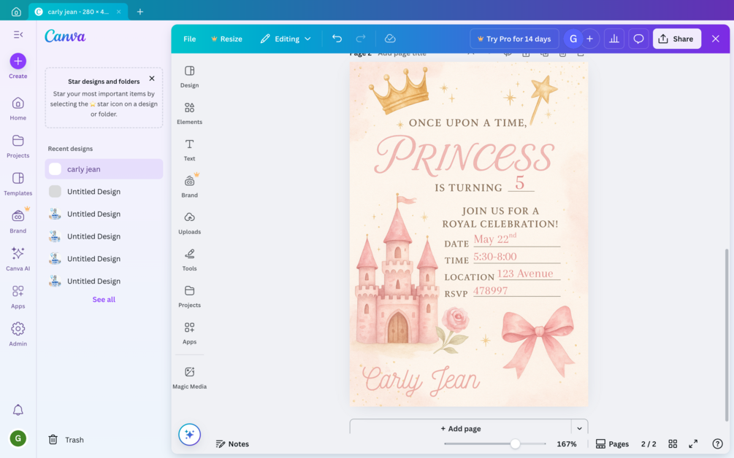Open the Design panel in editor

pyautogui.click(x=190, y=77)
